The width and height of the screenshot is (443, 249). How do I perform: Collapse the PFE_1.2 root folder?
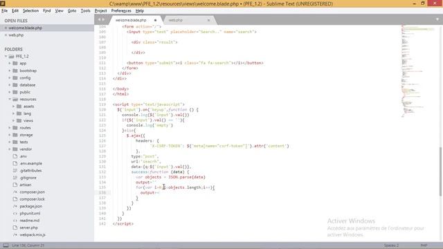(6, 56)
